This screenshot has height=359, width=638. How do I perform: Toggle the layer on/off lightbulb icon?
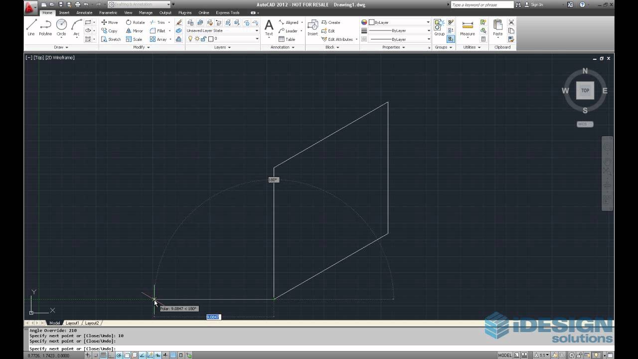coord(190,39)
